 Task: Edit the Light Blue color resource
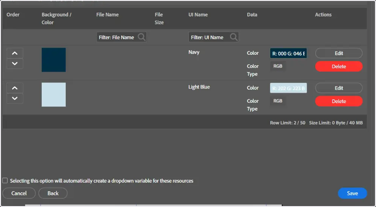click(x=339, y=88)
